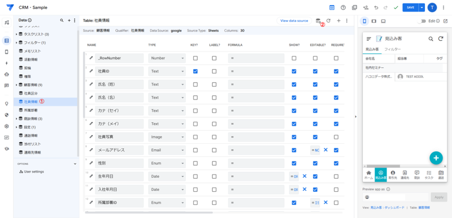Toggle the Edit switch in preview panel
The width and height of the screenshot is (452, 218).
click(x=422, y=21)
